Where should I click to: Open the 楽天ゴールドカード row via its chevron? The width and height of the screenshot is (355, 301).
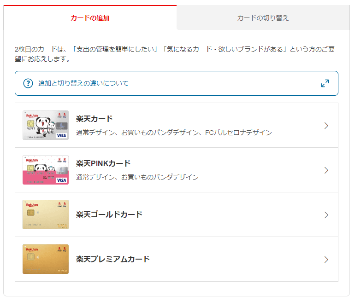326,215
